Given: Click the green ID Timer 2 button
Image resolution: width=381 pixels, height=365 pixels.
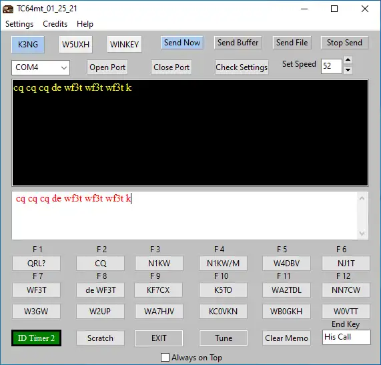Looking at the screenshot, I should coord(36,338).
